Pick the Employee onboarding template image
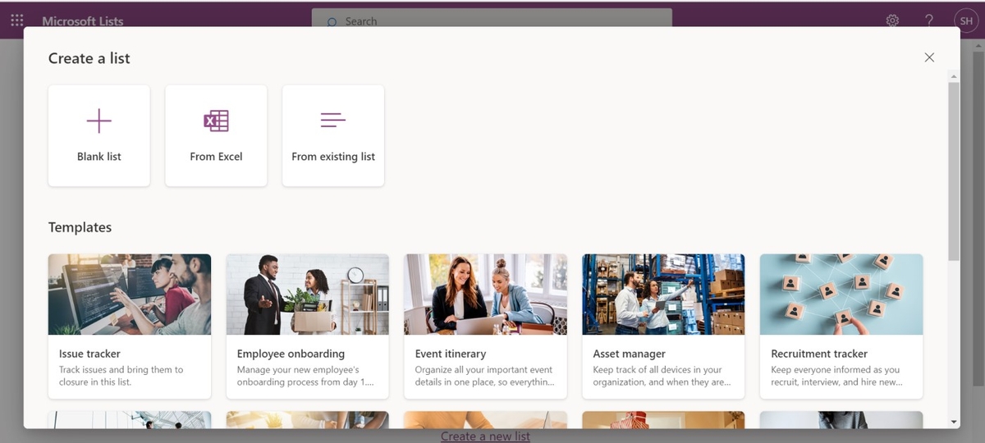The height and width of the screenshot is (443, 985). pos(308,294)
